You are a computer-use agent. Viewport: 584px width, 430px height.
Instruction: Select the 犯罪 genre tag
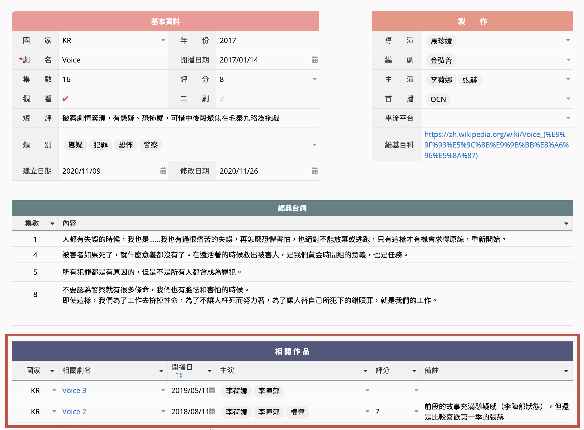coord(101,145)
